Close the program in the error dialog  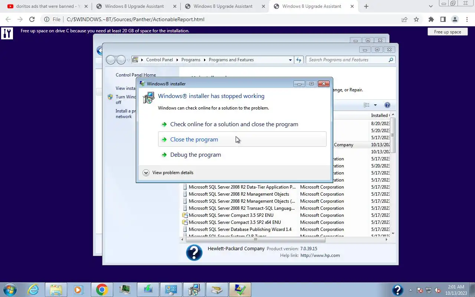(242, 140)
